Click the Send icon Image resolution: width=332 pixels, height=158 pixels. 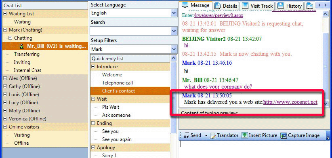click(186, 135)
